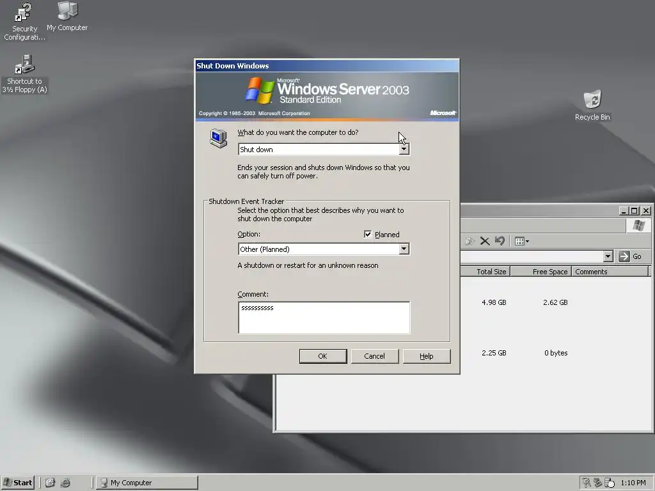The image size is (655, 491).
Task: Open the address bar dropdown in My Computer
Action: 608,256
